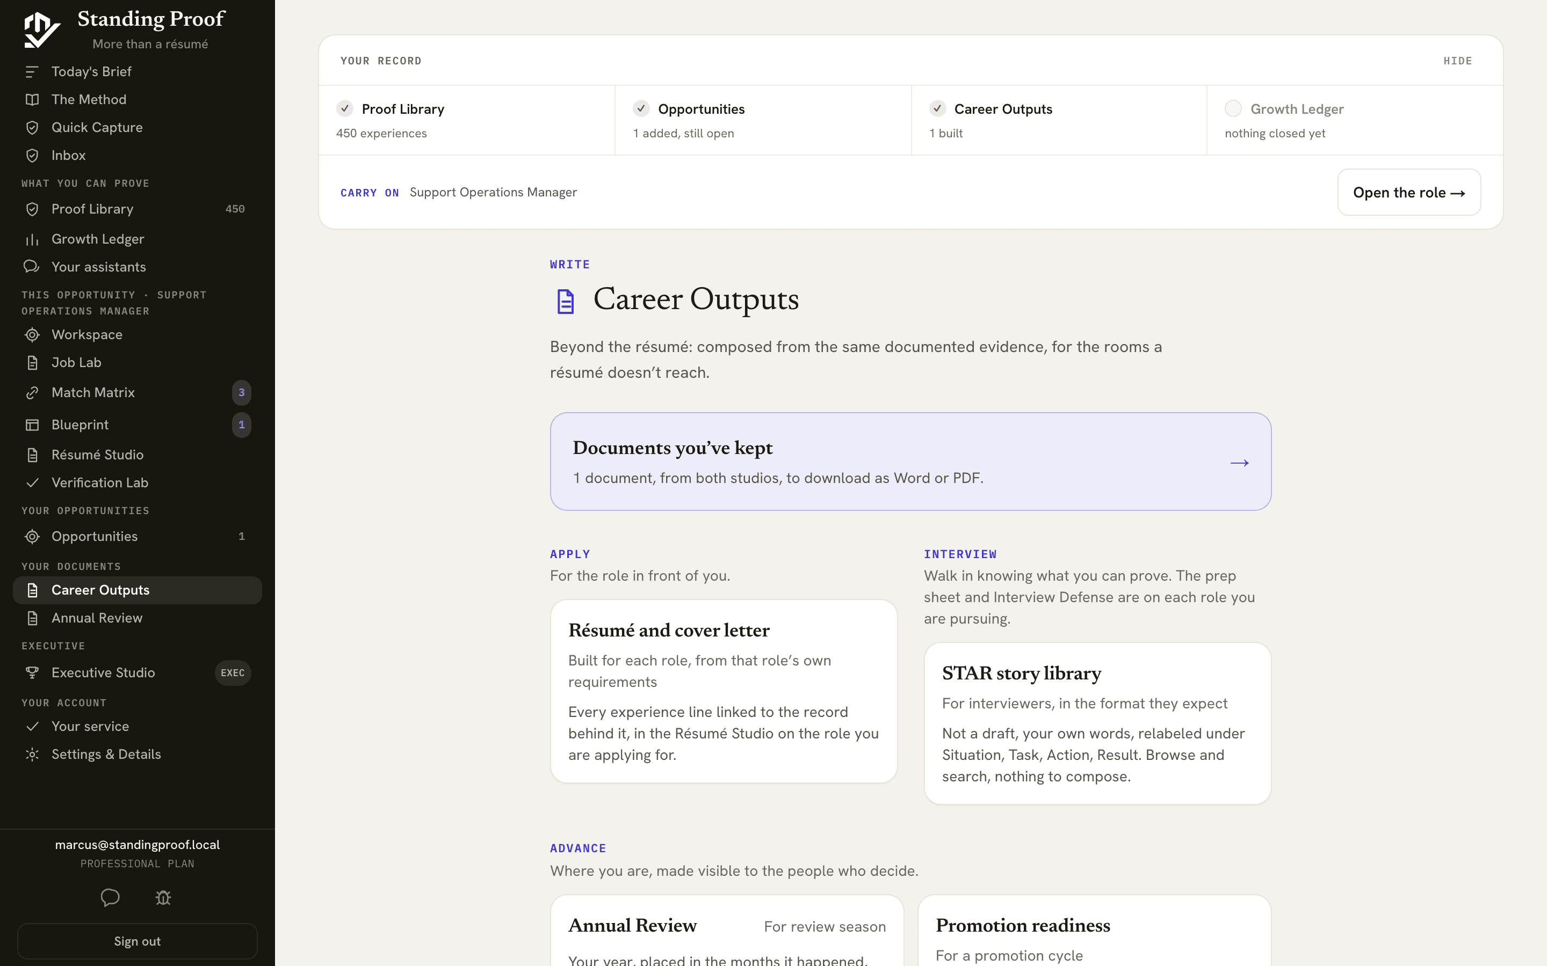Click the trophy icon beside Executive Studio
This screenshot has width=1547, height=966.
tap(32, 673)
